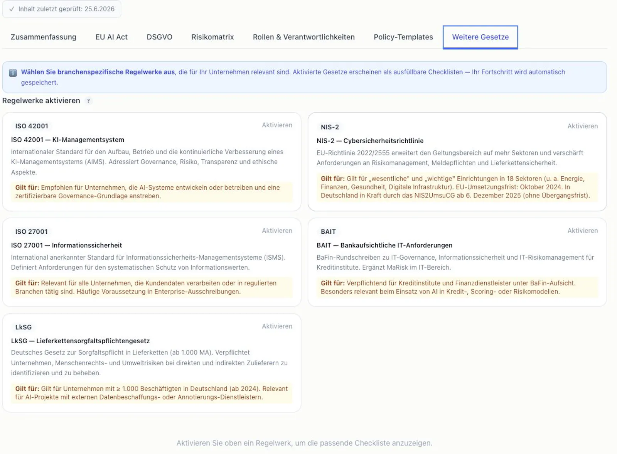Click the BAIT tag label
Viewport: 617px width, 454px height.
328,232
